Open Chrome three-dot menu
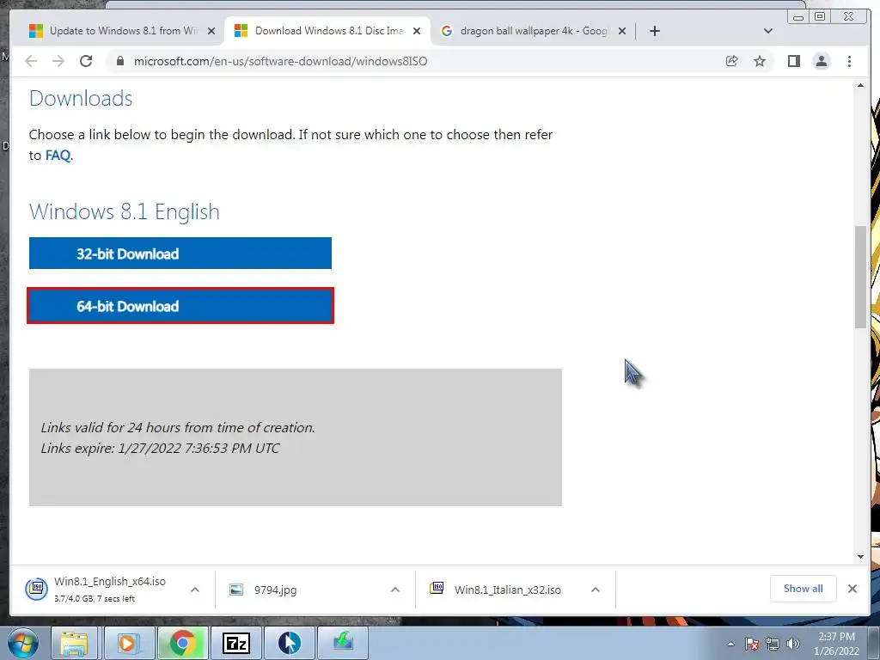 849,61
